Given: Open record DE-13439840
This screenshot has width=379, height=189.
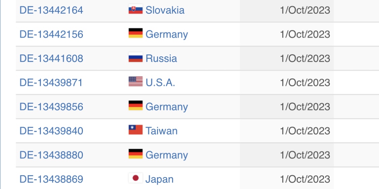Looking at the screenshot, I should click(51, 131).
